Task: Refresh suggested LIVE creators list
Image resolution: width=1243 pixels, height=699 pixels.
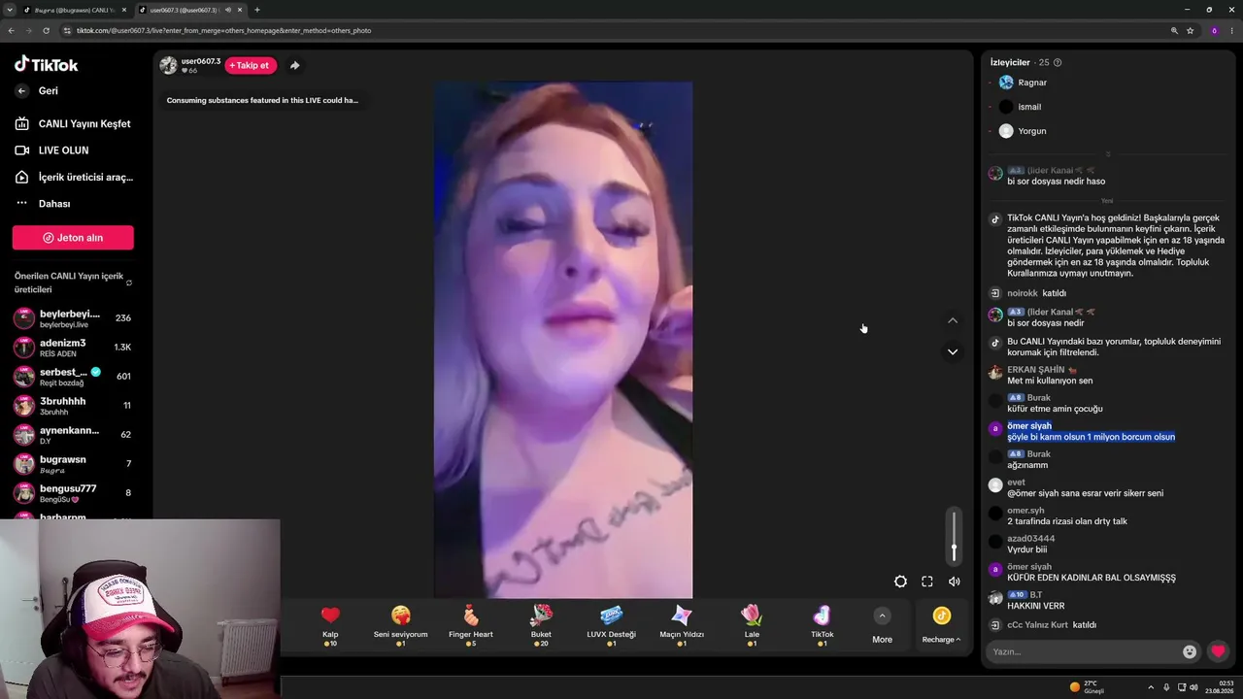Action: click(x=129, y=283)
